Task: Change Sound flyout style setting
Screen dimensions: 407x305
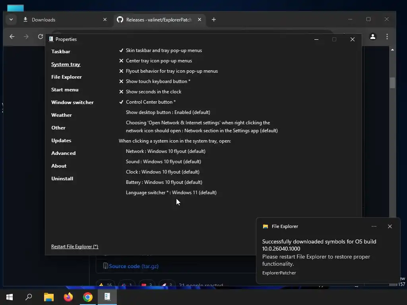Action: click(163, 162)
